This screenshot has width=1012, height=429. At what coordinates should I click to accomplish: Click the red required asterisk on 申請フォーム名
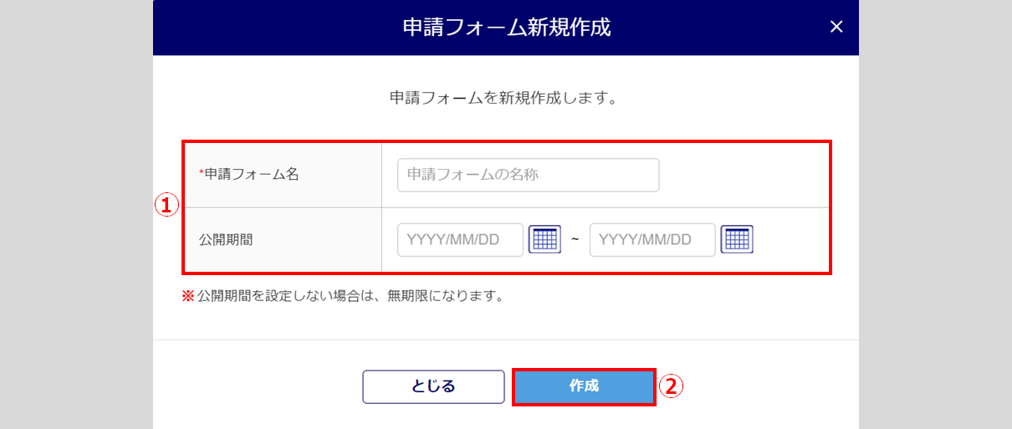[201, 173]
